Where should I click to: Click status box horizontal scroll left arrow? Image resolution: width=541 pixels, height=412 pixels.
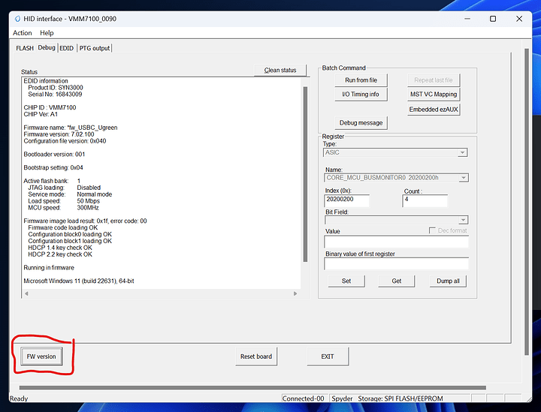pyautogui.click(x=26, y=293)
